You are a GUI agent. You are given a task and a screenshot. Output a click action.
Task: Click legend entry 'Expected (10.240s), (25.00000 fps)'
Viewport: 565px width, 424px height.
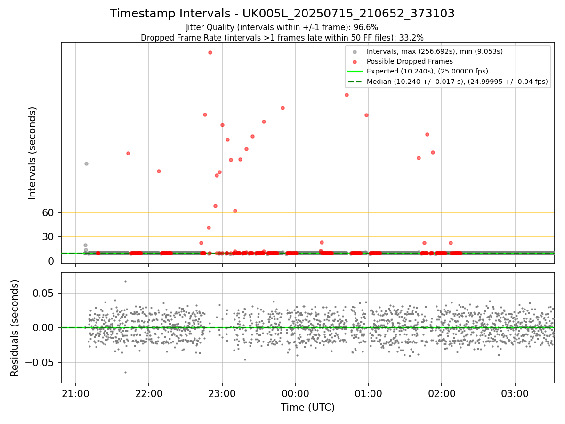point(428,71)
